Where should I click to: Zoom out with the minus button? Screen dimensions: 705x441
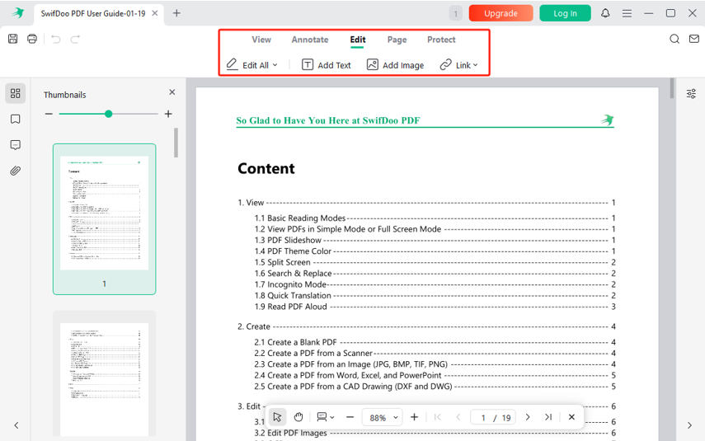[x=350, y=417]
